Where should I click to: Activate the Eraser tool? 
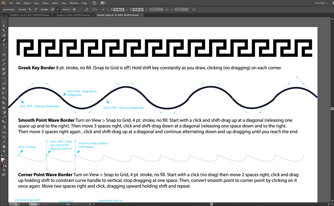[4, 74]
